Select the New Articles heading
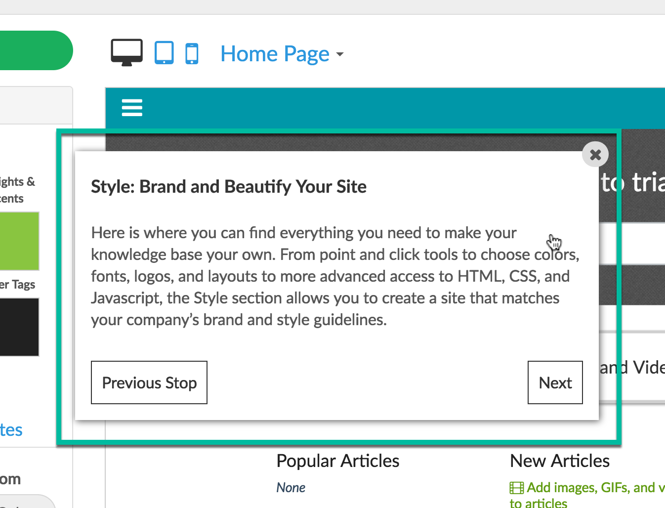Image resolution: width=665 pixels, height=508 pixels. pos(560,461)
